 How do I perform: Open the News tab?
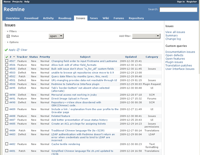coord(94,18)
